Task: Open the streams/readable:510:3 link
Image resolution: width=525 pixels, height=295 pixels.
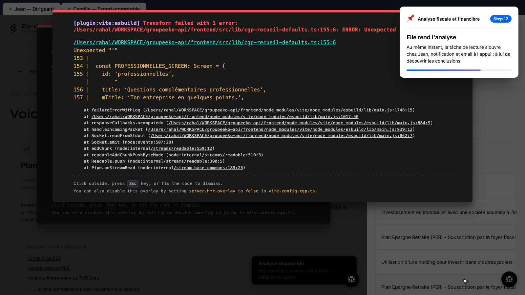Action: click(x=231, y=155)
